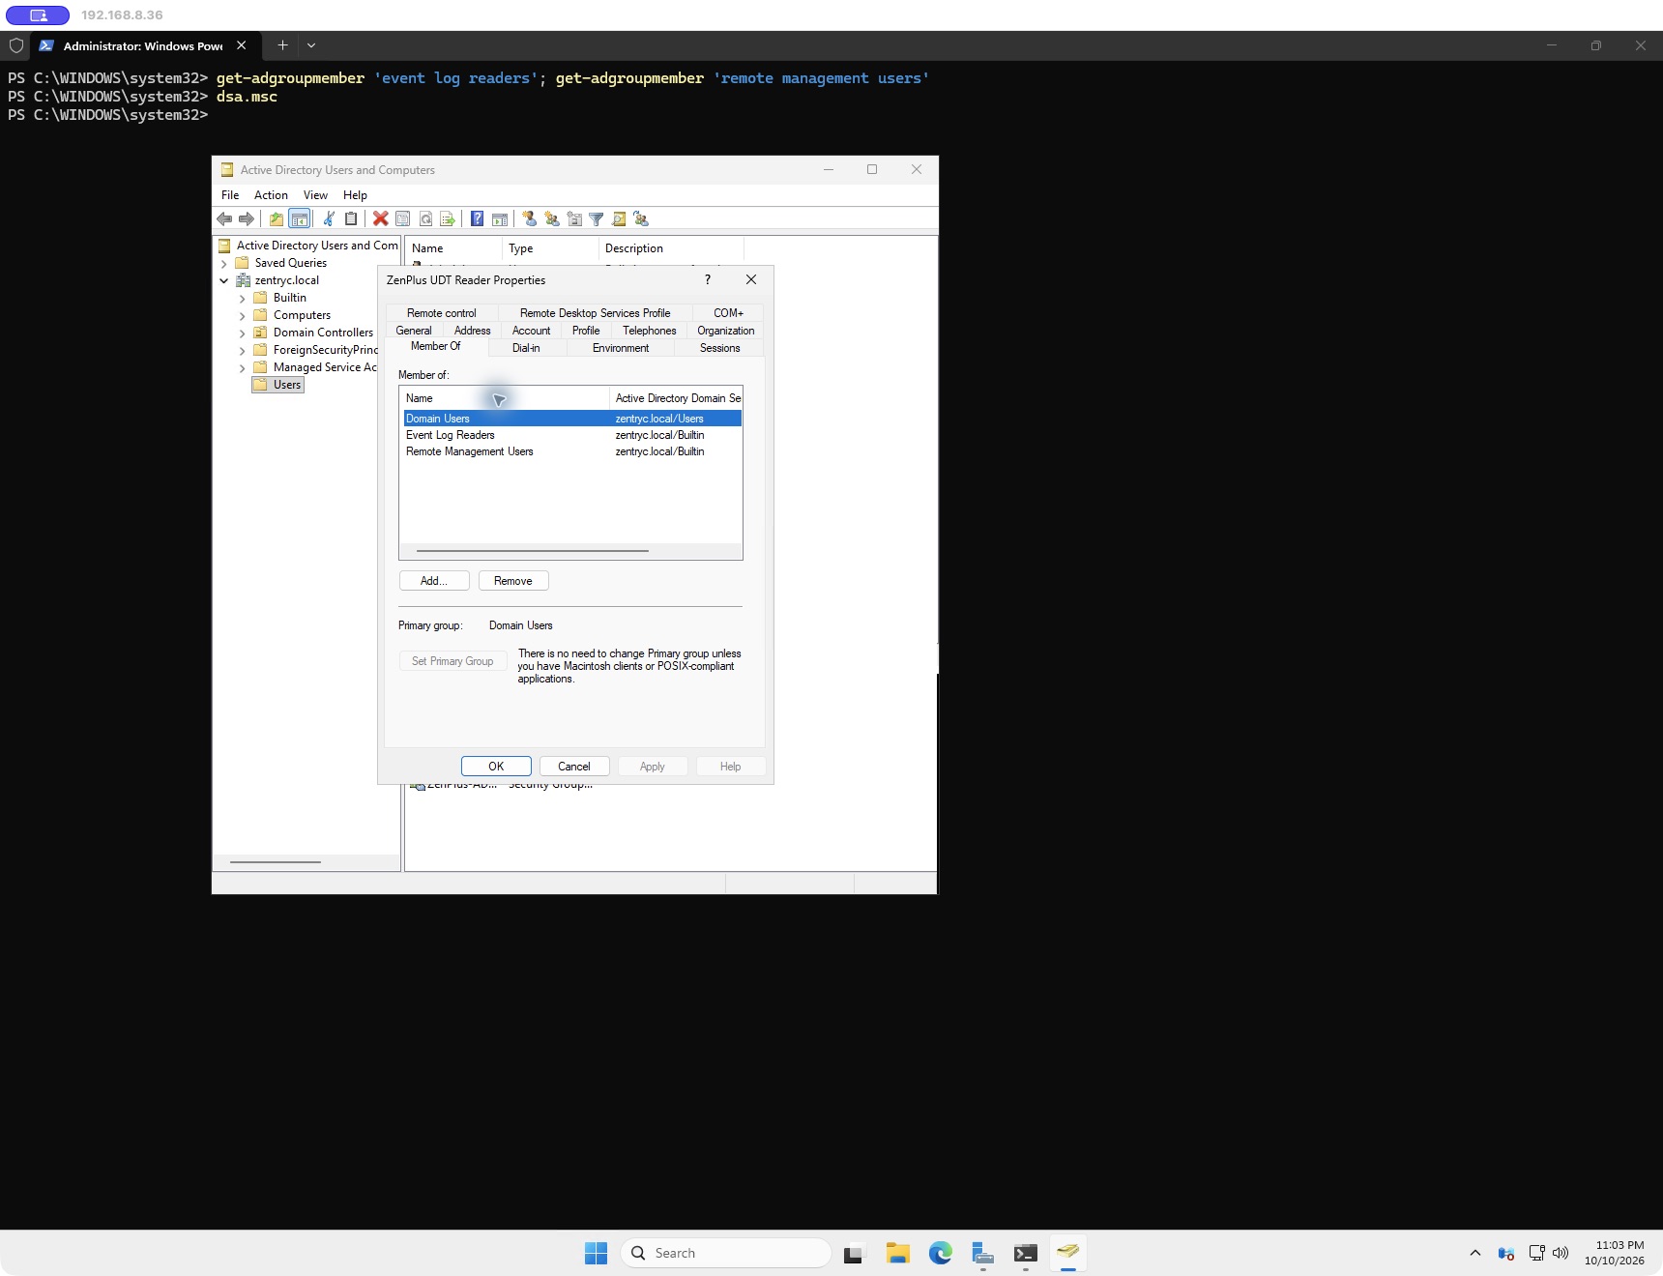Viewport: 1663px width, 1276px height.
Task: Open Microsoft Edge from taskbar
Action: (940, 1253)
